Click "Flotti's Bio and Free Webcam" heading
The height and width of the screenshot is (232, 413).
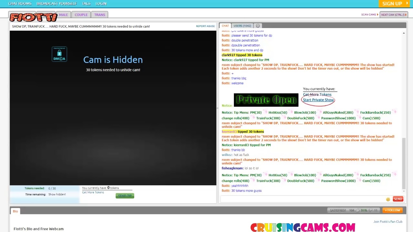coord(39,229)
